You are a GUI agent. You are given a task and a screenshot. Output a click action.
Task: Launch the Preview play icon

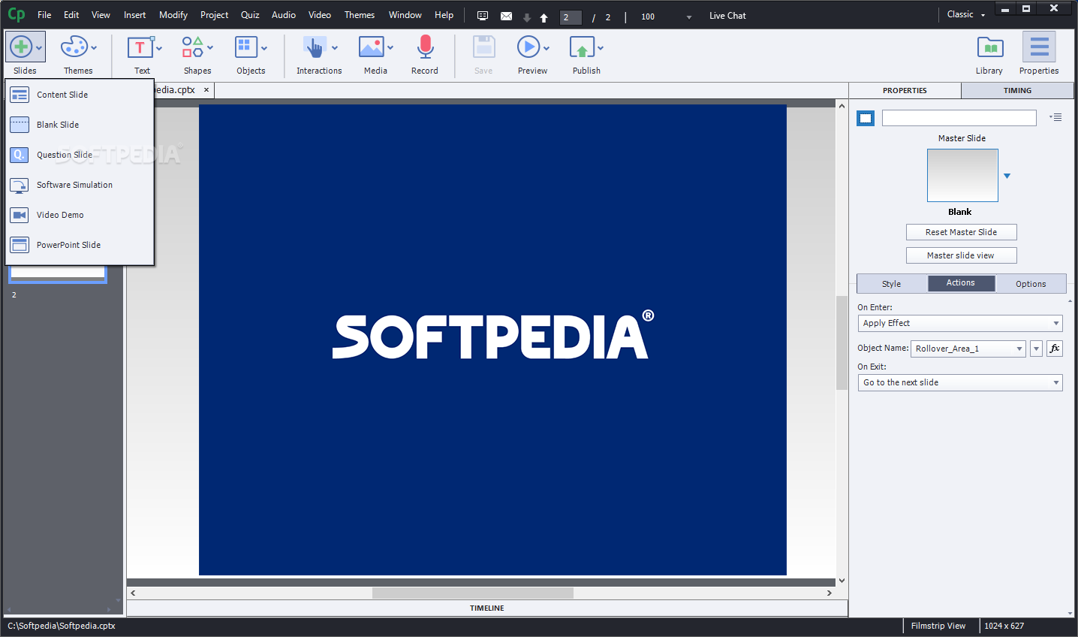click(528, 47)
